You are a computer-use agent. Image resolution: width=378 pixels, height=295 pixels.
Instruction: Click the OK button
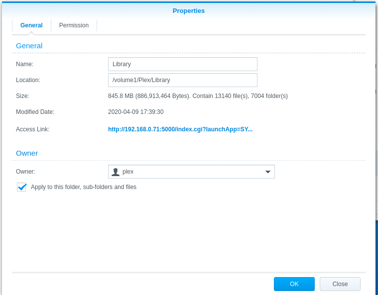(294, 284)
